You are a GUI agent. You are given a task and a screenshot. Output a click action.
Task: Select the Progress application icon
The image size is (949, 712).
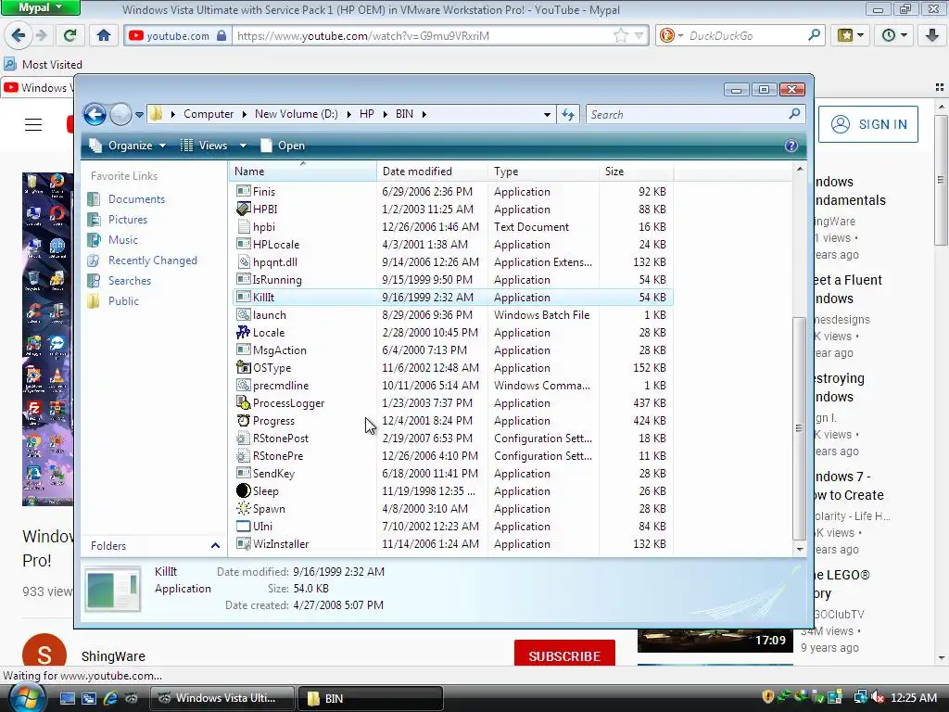click(x=244, y=420)
